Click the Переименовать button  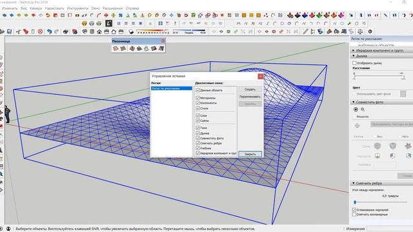[x=250, y=97]
